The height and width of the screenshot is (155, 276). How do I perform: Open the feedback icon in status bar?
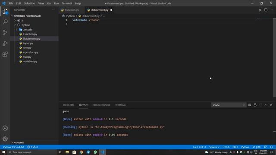[265, 147]
